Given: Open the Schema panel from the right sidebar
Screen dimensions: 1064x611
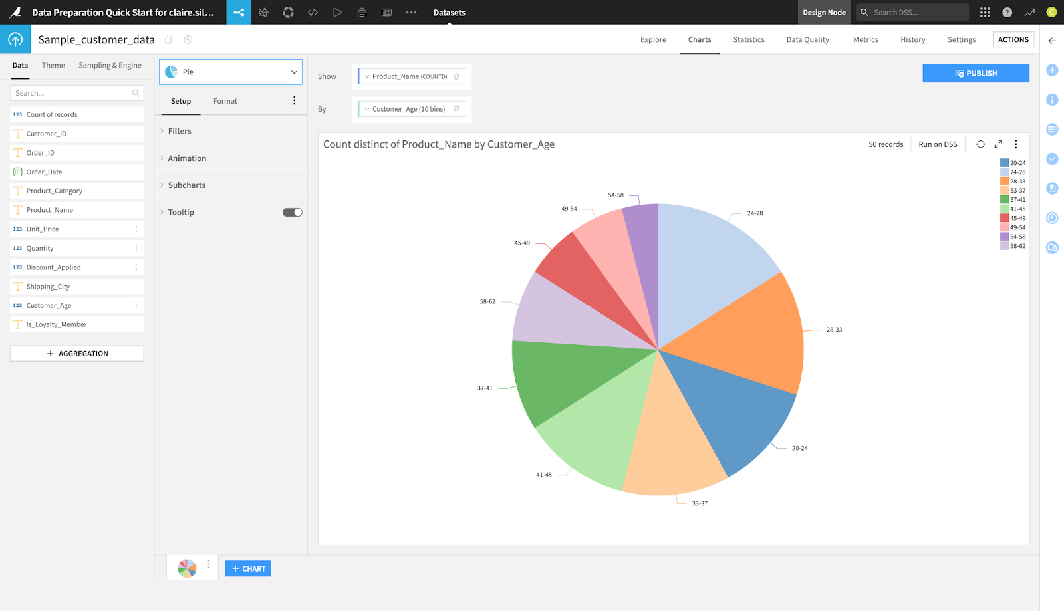Looking at the screenshot, I should click(1052, 129).
